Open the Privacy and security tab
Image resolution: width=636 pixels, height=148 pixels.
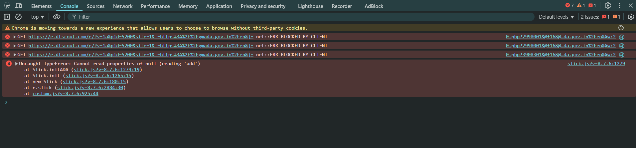coord(263,6)
